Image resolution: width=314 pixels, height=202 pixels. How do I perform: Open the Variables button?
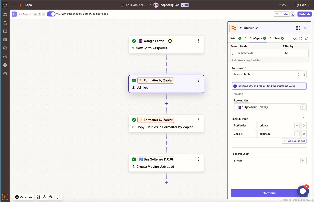tap(24, 197)
